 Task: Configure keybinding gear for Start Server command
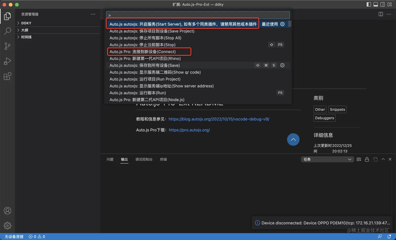[x=282, y=24]
